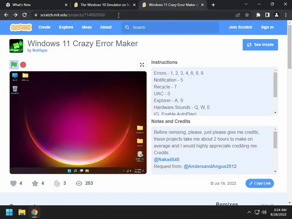Image resolution: width=292 pixels, height=219 pixels.
Task: Click the green flag to start project
Action: (14, 65)
